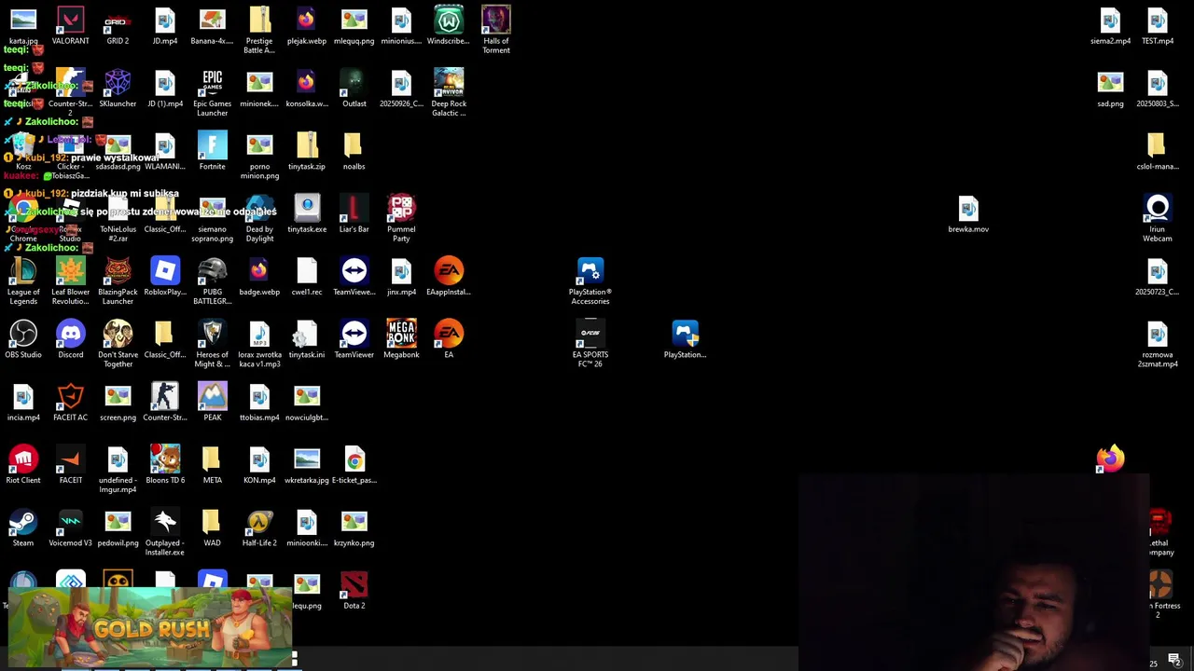Open Bloons TD 6
Image resolution: width=1194 pixels, height=671 pixels.
[165, 464]
